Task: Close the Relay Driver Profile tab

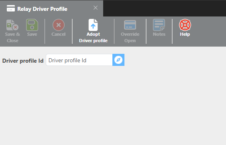Action: (x=96, y=8)
